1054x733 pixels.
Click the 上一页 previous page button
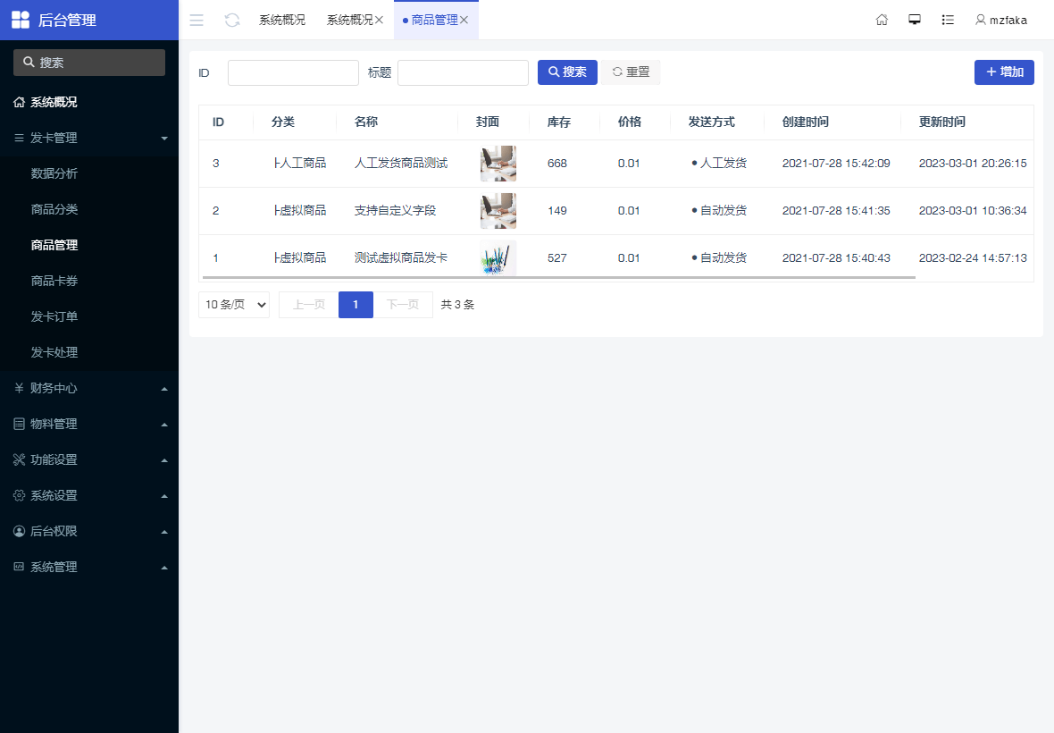[x=308, y=305]
